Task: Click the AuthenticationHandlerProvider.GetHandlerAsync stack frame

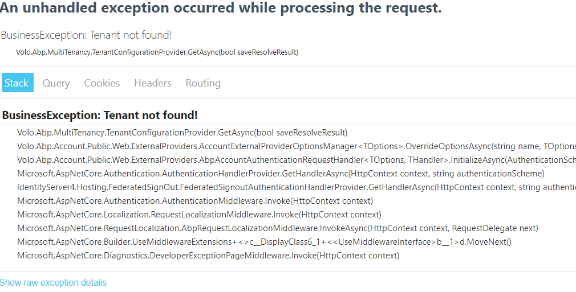Action: 281,174
